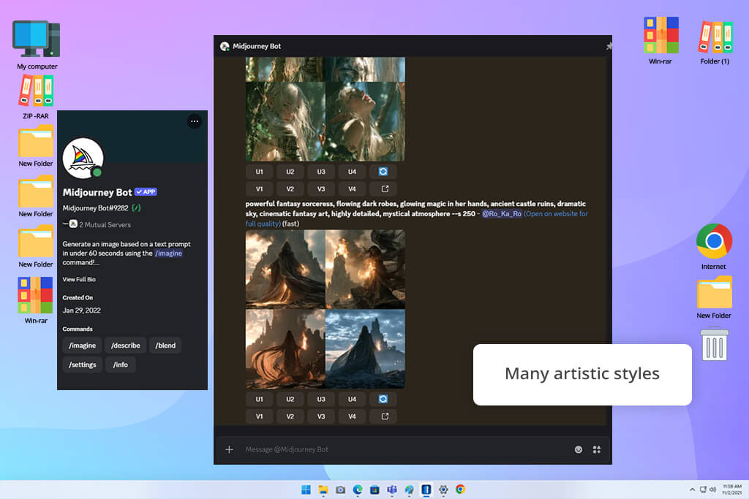The height and width of the screenshot is (499, 749).
Task: Click the small avatar in chat header
Action: click(225, 46)
